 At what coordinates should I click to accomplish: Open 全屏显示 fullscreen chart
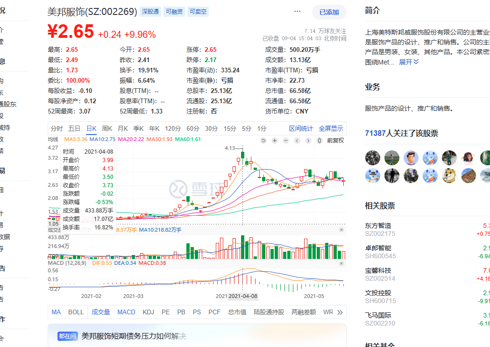tap(331, 129)
